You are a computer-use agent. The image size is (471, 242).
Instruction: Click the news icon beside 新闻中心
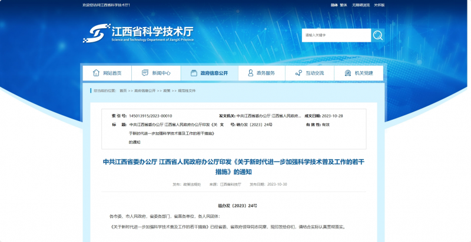145,73
